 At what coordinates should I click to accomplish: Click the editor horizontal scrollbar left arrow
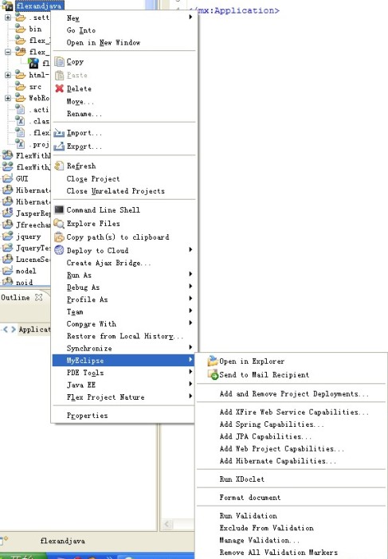167,524
